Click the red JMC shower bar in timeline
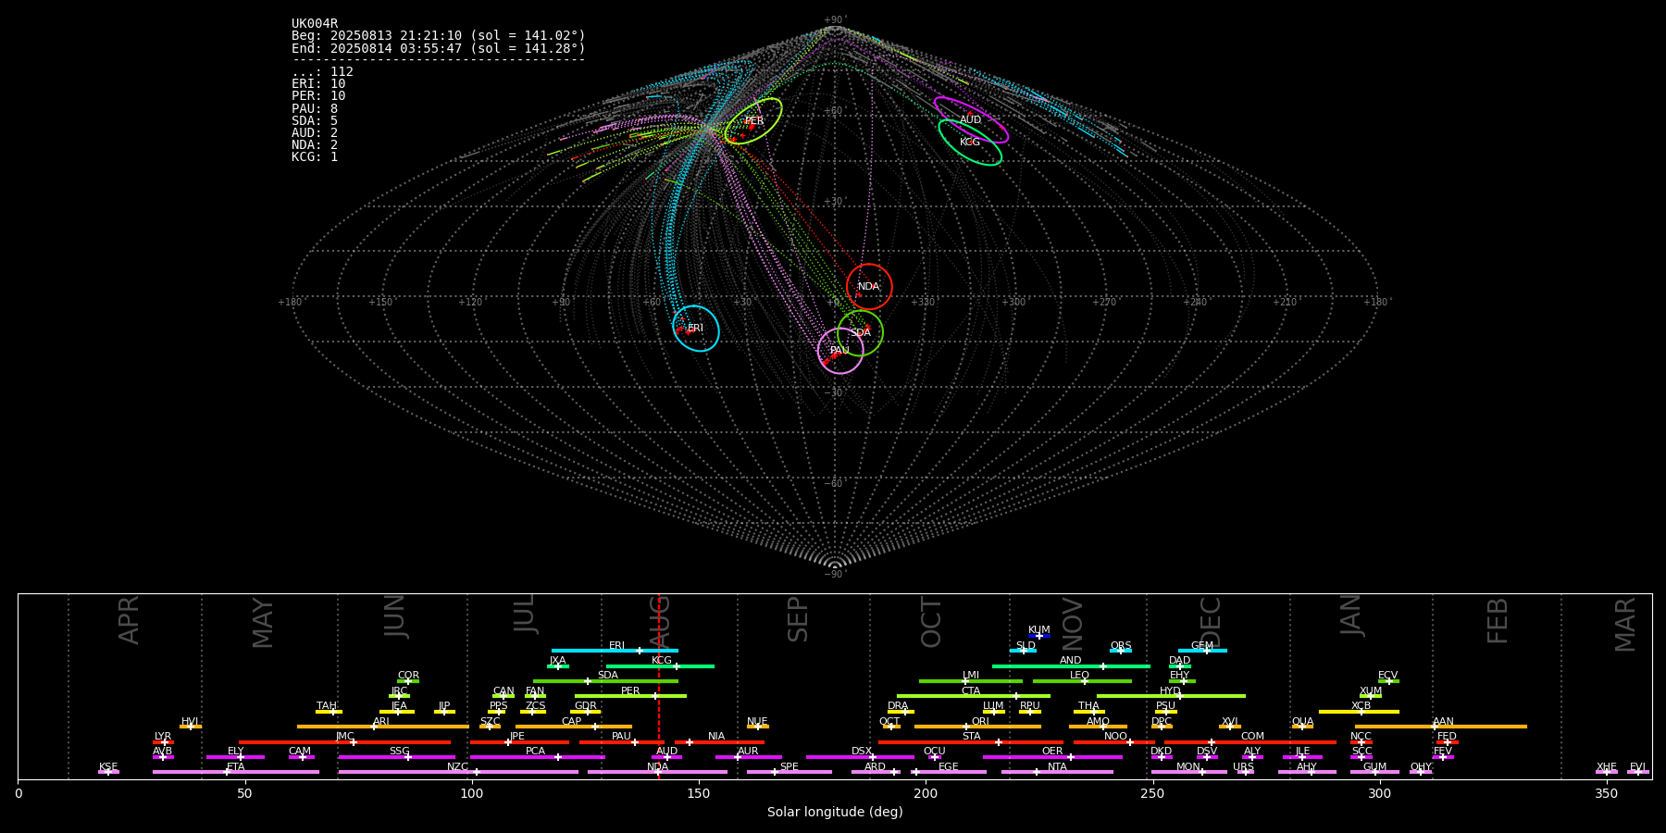This screenshot has height=833, width=1666. pyautogui.click(x=344, y=742)
